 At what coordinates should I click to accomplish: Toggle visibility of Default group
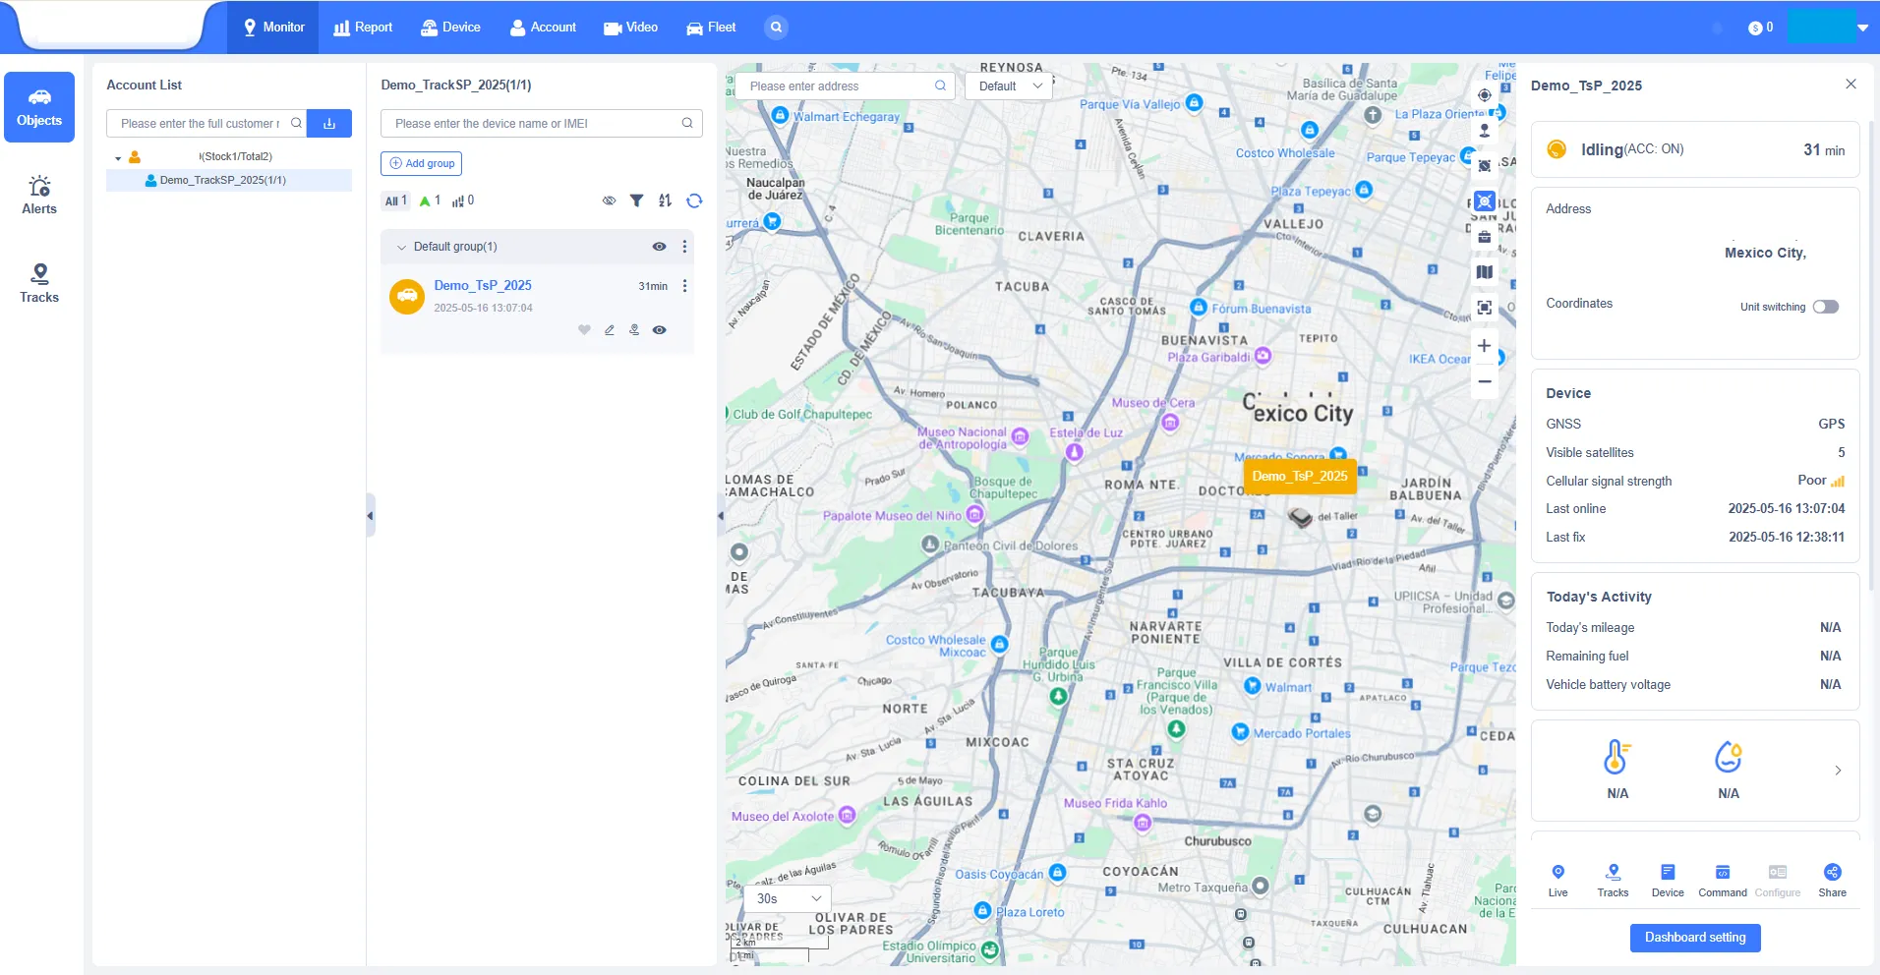[658, 247]
